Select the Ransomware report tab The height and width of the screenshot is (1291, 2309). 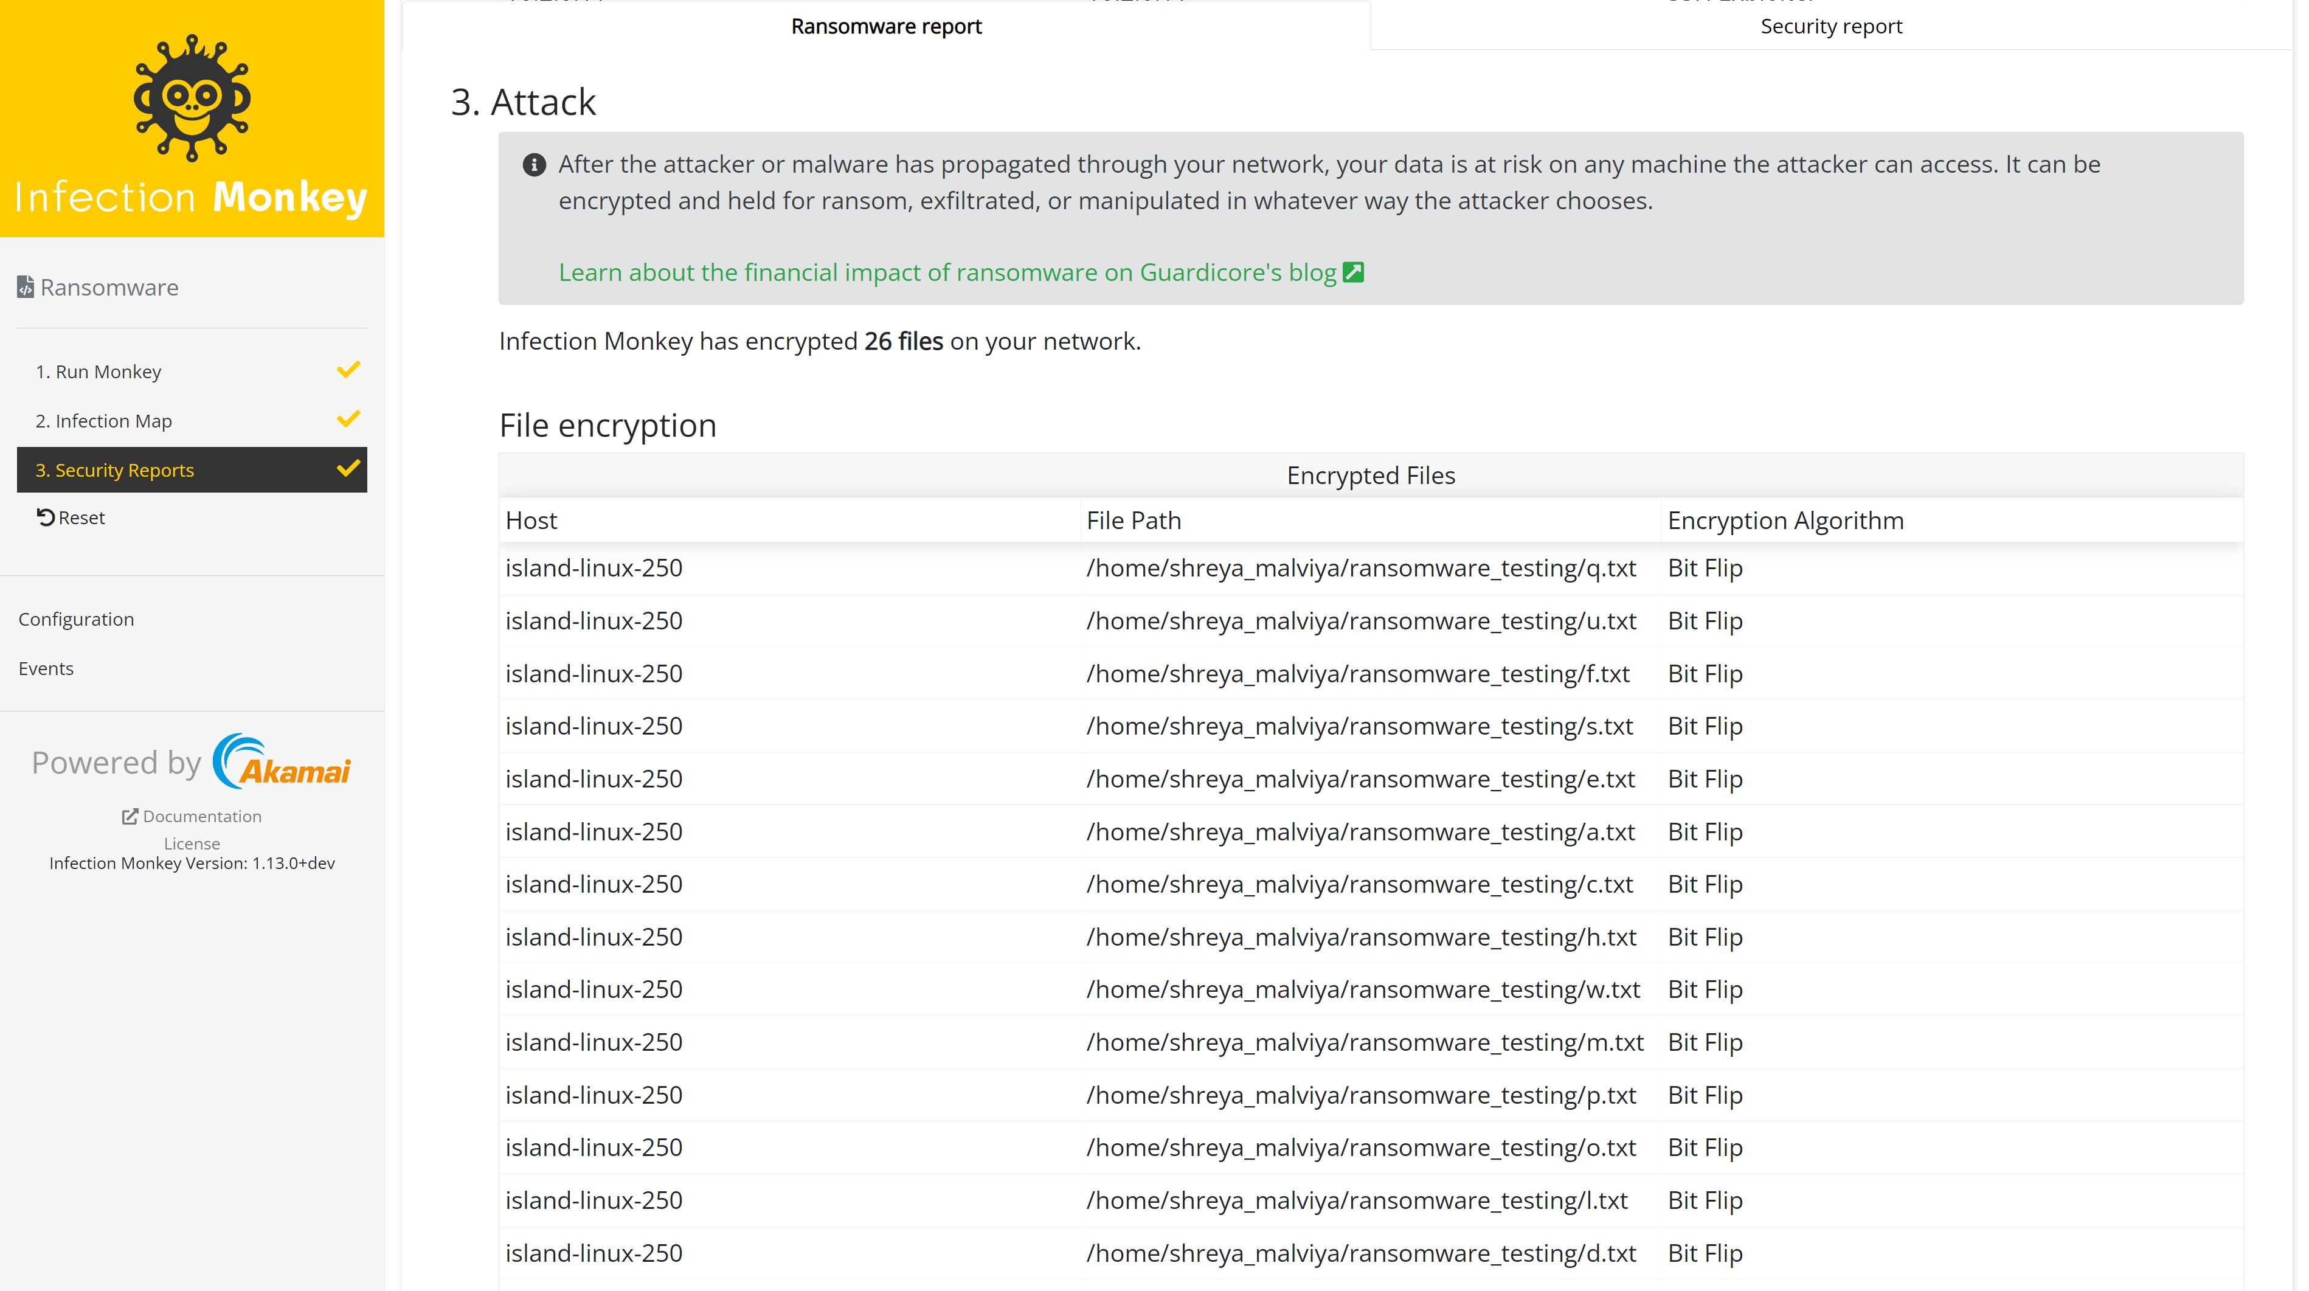pos(885,27)
